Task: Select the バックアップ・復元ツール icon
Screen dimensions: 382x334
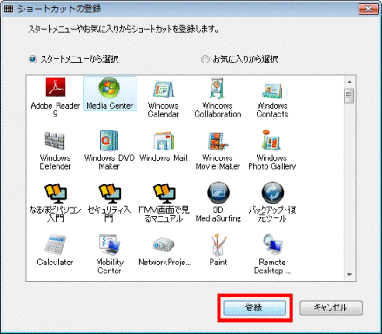Action: (272, 193)
